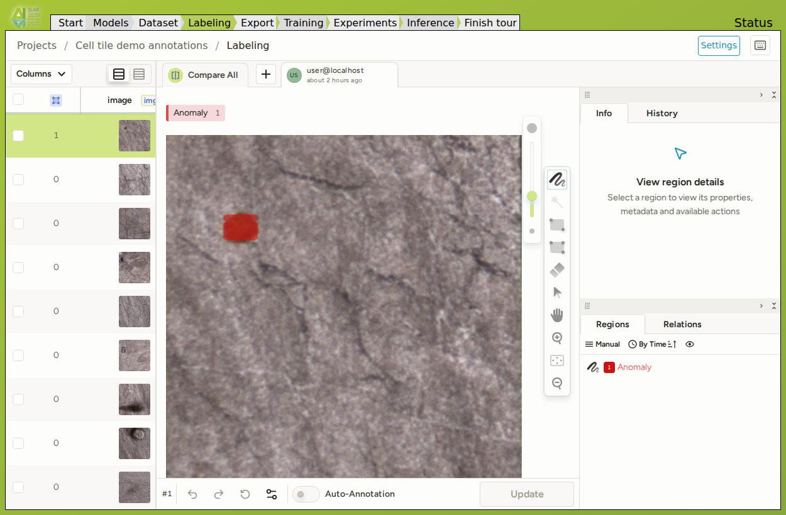
Task: Zoom out of the image
Action: (557, 383)
